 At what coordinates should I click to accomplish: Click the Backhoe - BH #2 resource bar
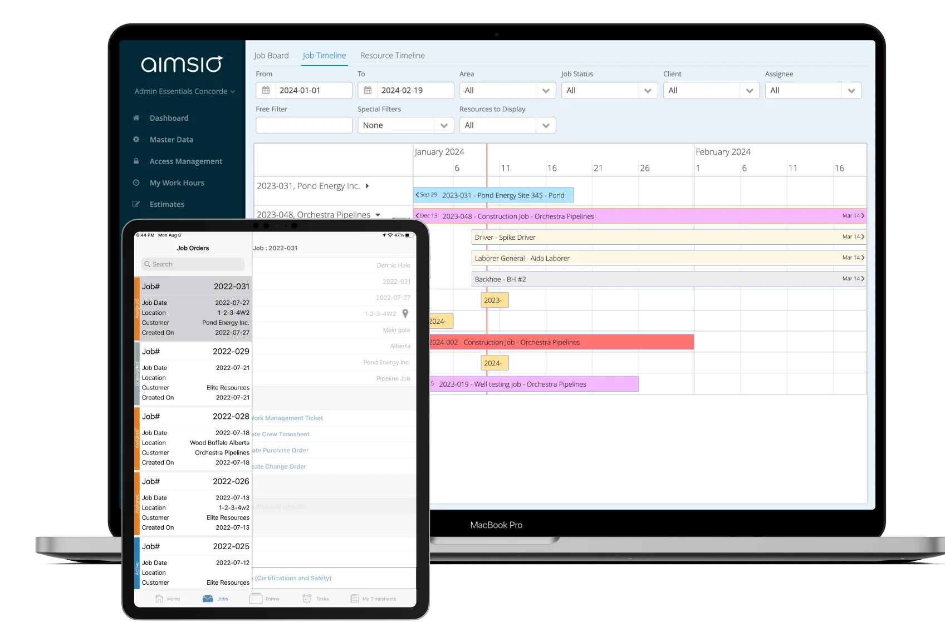point(669,279)
